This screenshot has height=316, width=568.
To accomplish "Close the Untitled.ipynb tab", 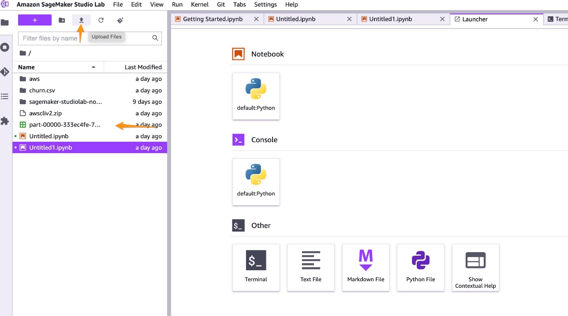I will [x=350, y=19].
